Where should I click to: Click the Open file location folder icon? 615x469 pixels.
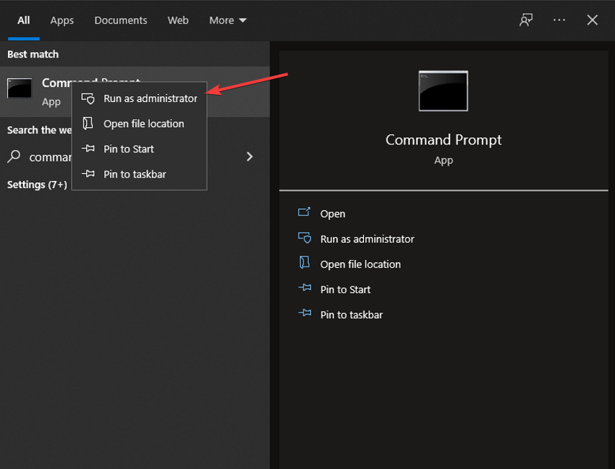88,124
